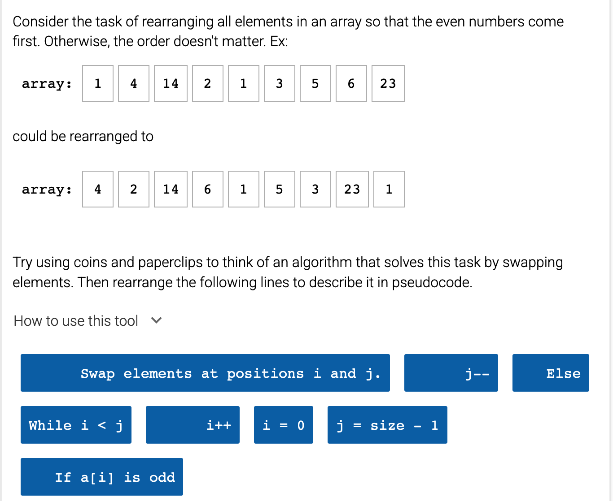Image resolution: width=613 pixels, height=501 pixels.
Task: Click the 'i = 0' initialization block
Action: pyautogui.click(x=283, y=425)
